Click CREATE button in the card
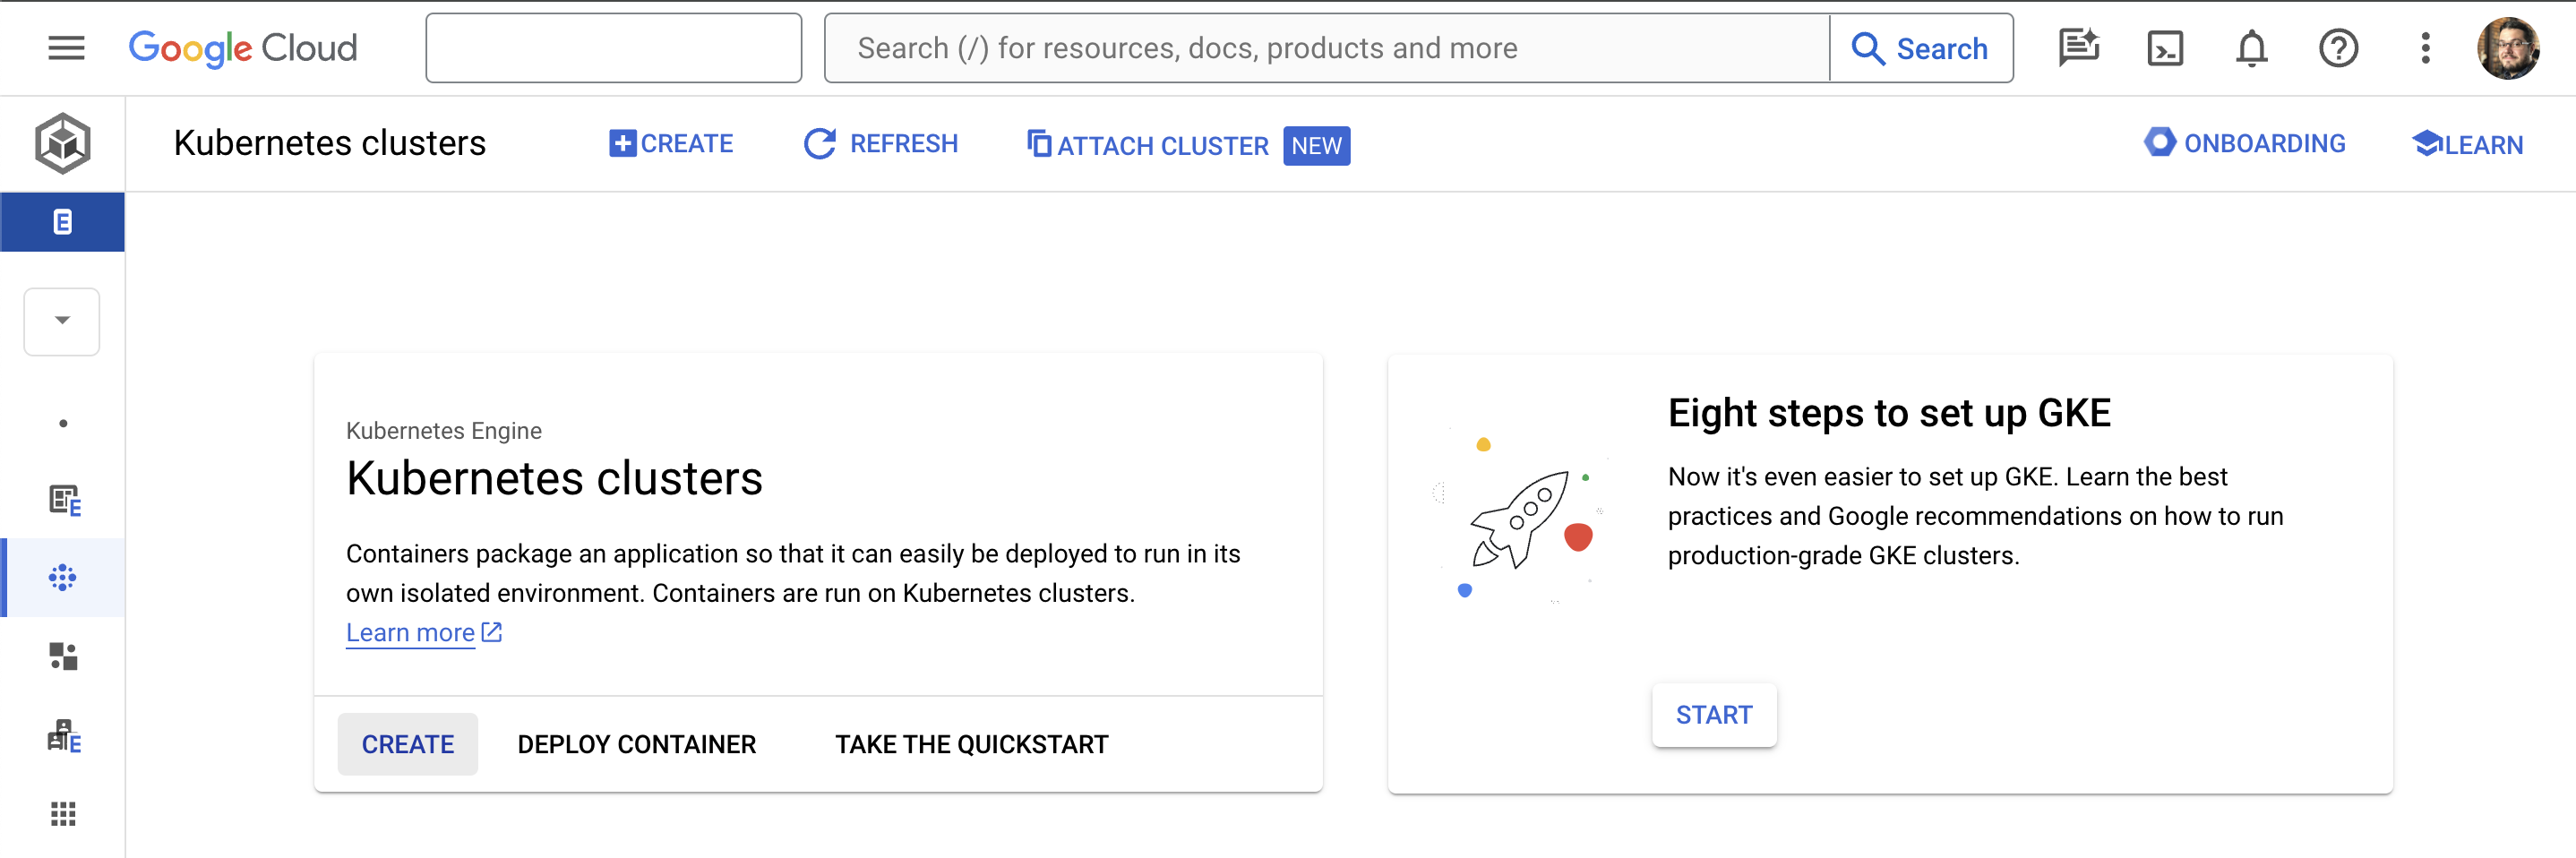The width and height of the screenshot is (2576, 858). click(407, 744)
